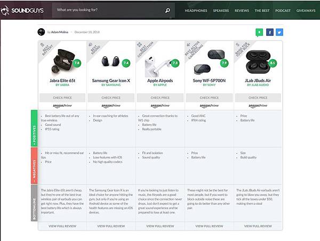
Task: Click the green Positives row label
Action: [34, 128]
